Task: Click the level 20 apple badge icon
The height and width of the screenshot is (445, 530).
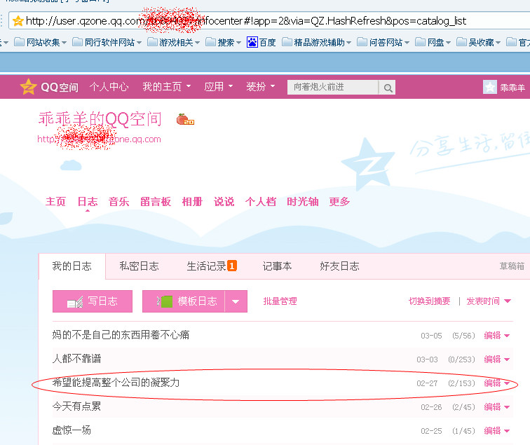Action: (x=185, y=119)
